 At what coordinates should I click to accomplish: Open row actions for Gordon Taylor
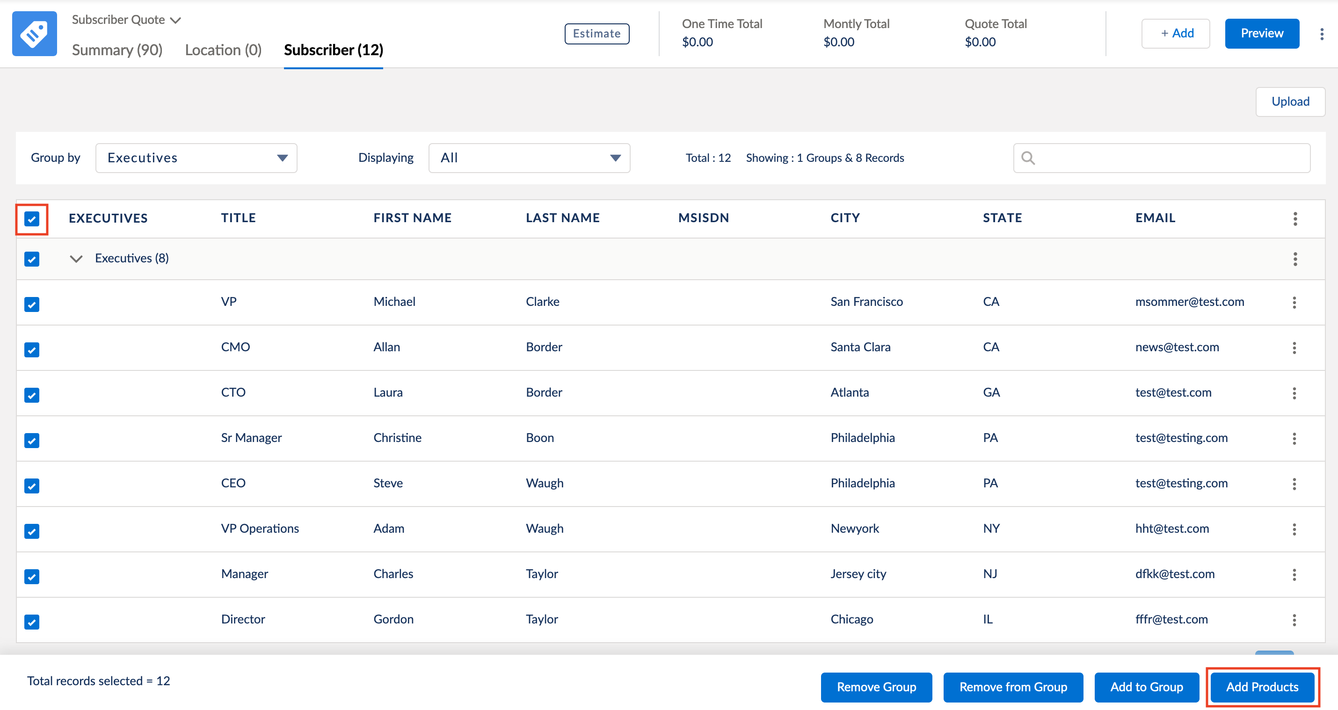click(1294, 620)
